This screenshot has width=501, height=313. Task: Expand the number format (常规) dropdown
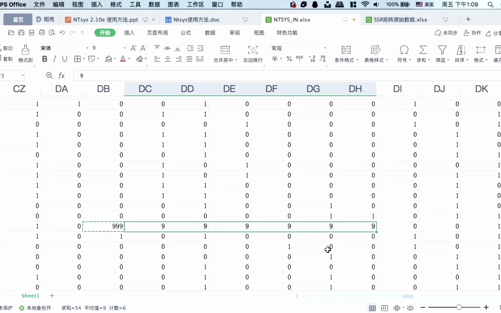click(x=324, y=48)
